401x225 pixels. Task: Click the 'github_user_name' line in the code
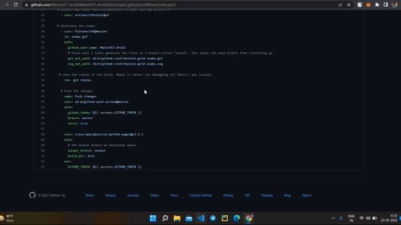(x=96, y=47)
